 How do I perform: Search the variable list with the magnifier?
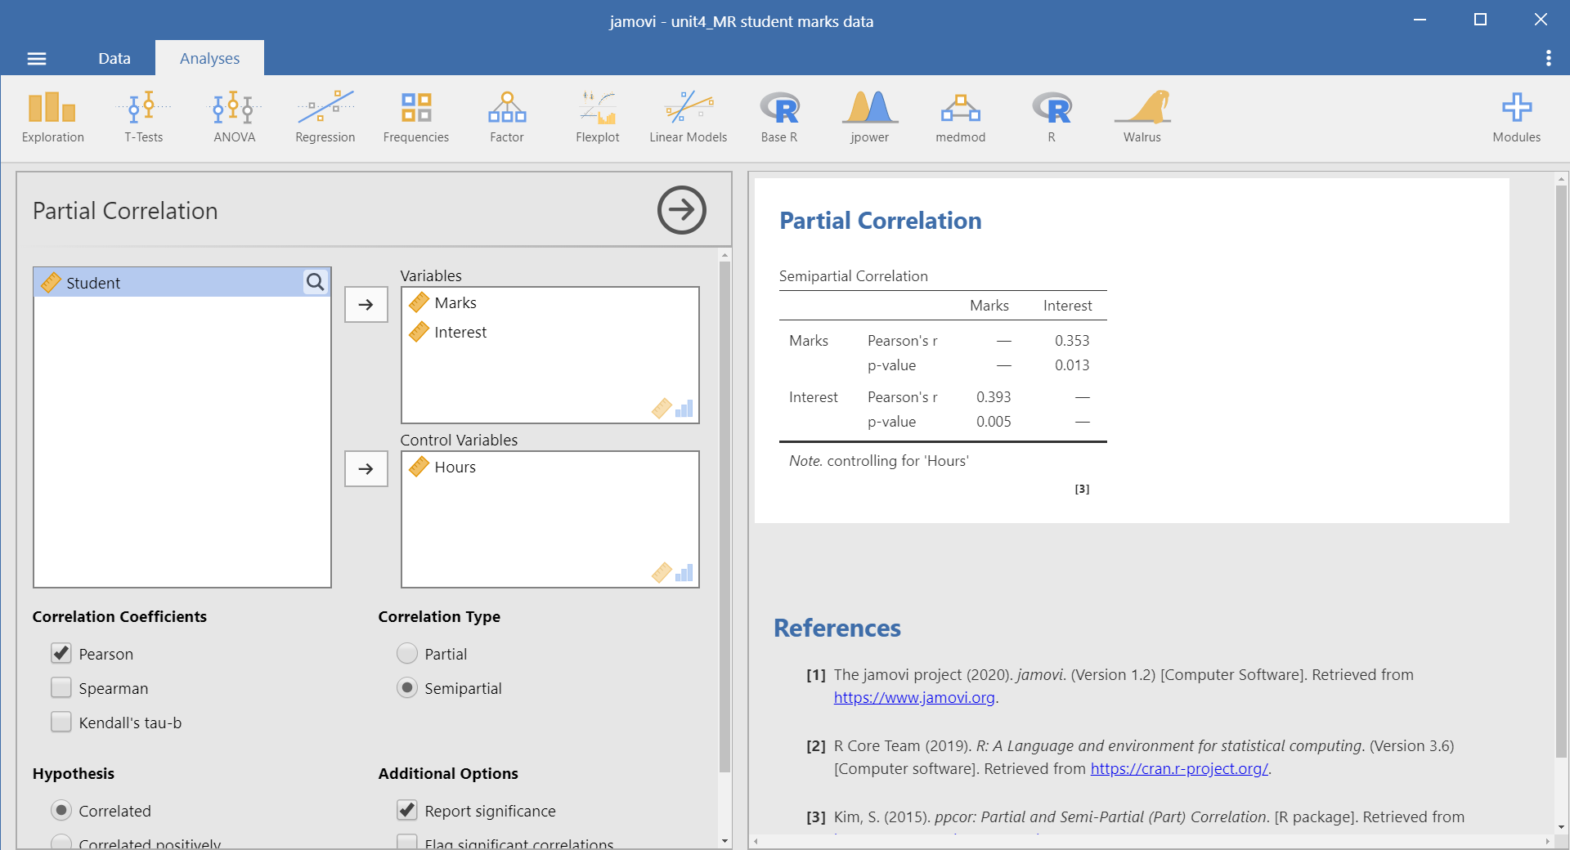click(316, 282)
